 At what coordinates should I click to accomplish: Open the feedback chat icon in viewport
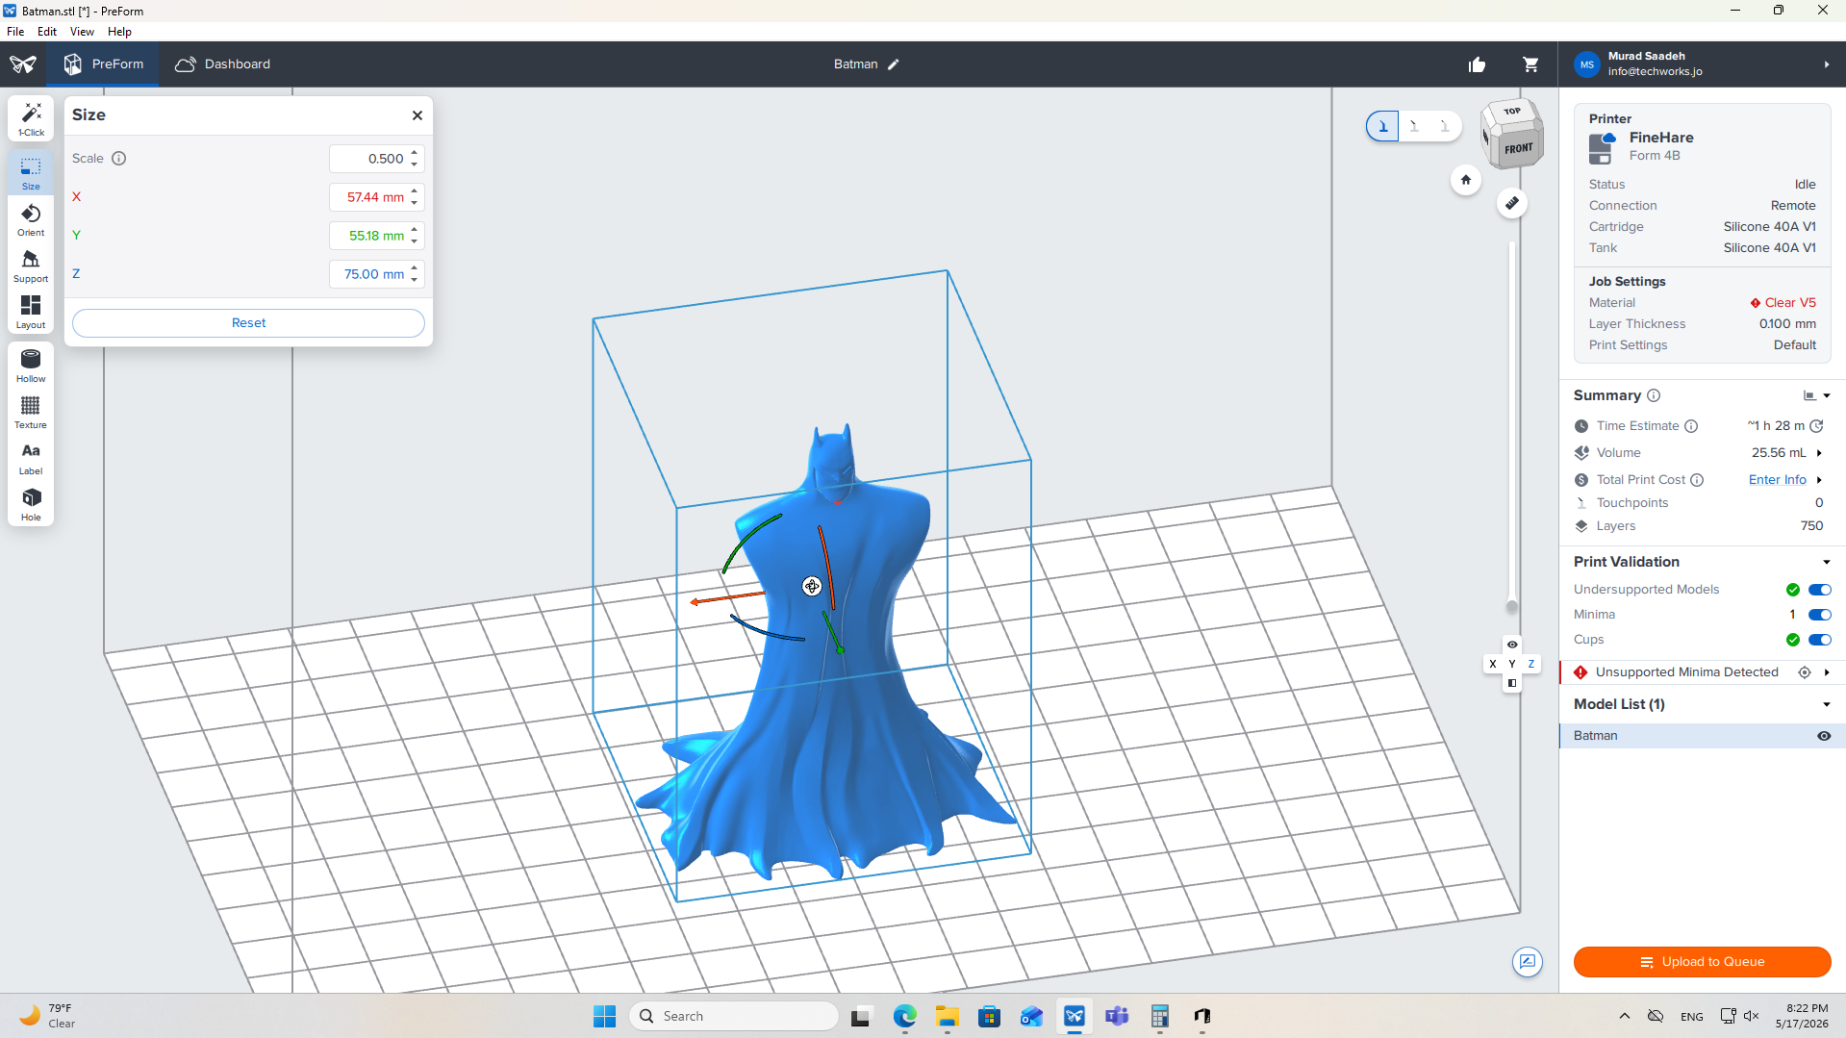tap(1528, 962)
